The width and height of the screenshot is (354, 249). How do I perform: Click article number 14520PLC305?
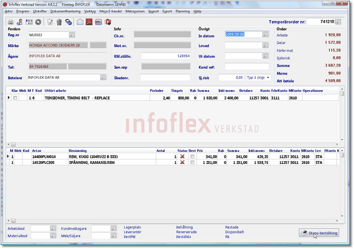click(x=44, y=162)
